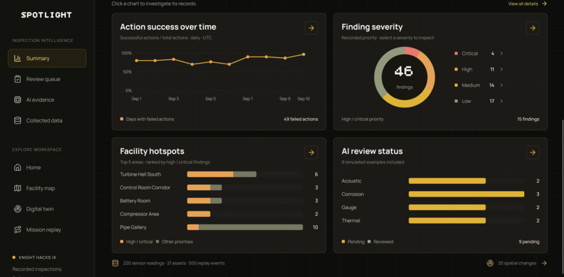This screenshot has width=564, height=277.
Task: Click the Pipe Gallery hotspot bar
Action: pos(245,227)
